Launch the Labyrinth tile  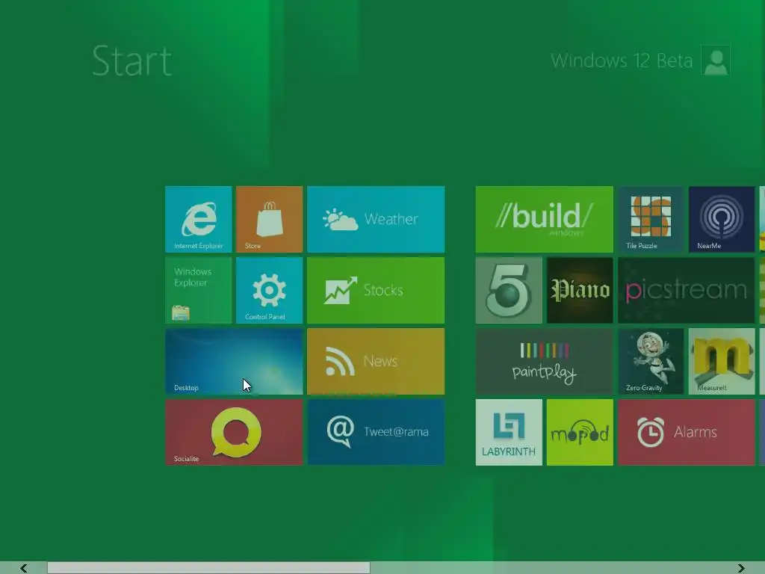[509, 433]
